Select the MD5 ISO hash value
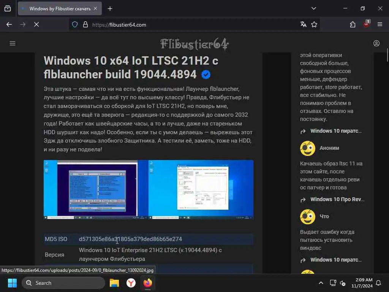The width and height of the screenshot is (389, 292). tap(130, 239)
